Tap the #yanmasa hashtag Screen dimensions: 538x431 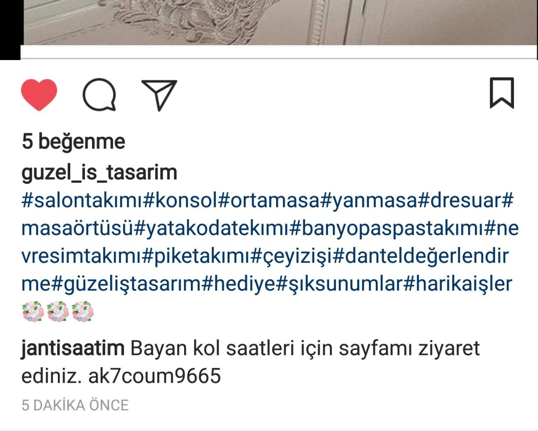coord(369,200)
